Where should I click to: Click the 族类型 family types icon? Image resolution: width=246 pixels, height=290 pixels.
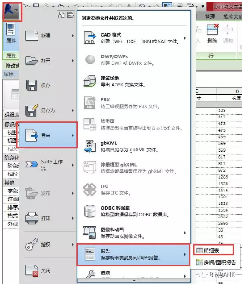pos(90,124)
